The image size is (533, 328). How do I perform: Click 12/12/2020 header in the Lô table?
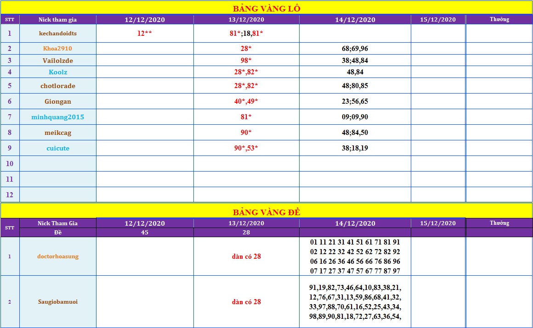[145, 20]
